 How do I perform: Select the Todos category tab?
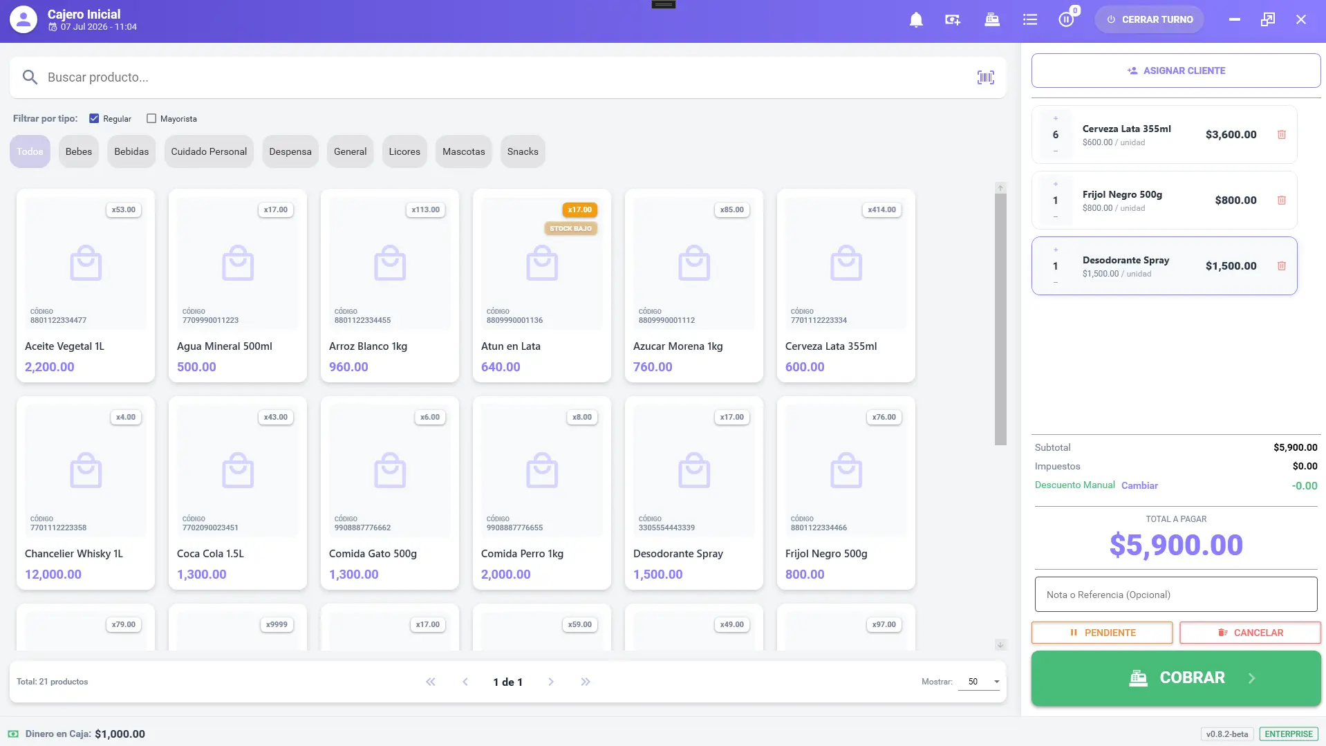30,151
